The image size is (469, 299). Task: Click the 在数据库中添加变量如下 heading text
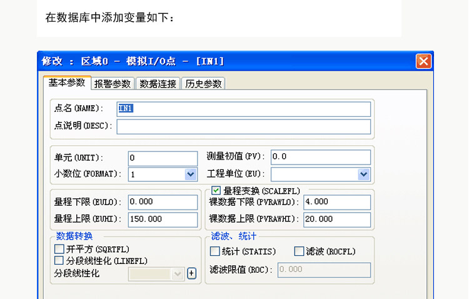click(110, 18)
